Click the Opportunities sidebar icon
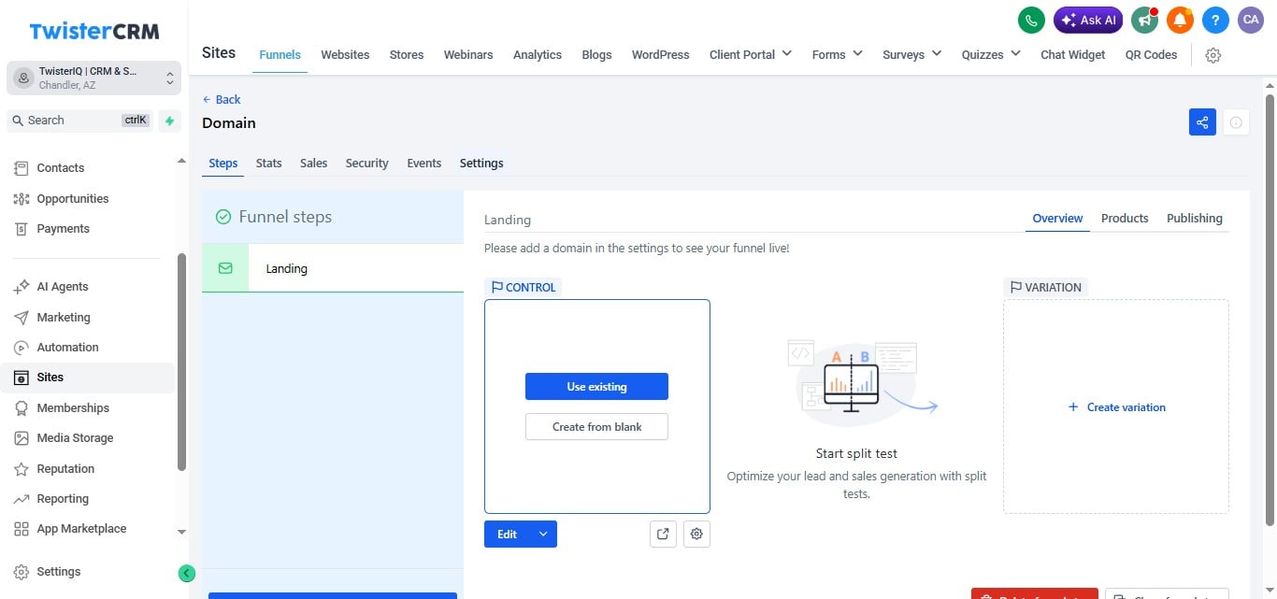 pyautogui.click(x=22, y=199)
